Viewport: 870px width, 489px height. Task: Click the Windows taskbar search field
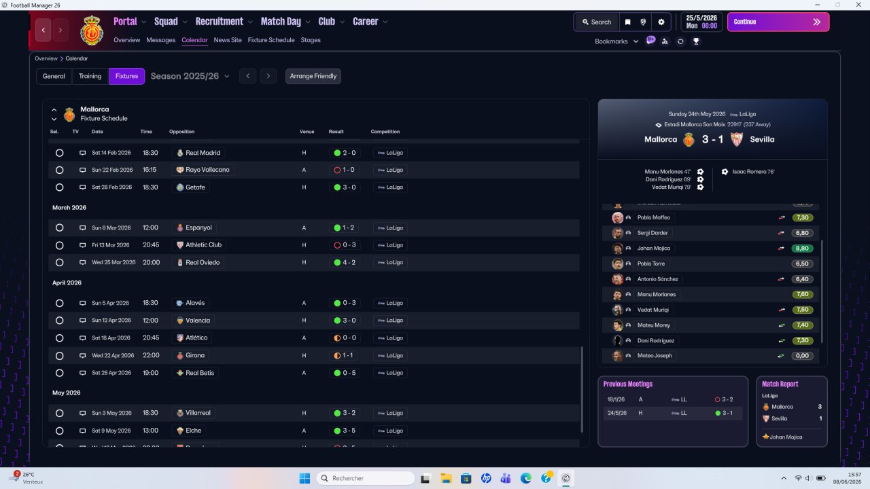[366, 478]
